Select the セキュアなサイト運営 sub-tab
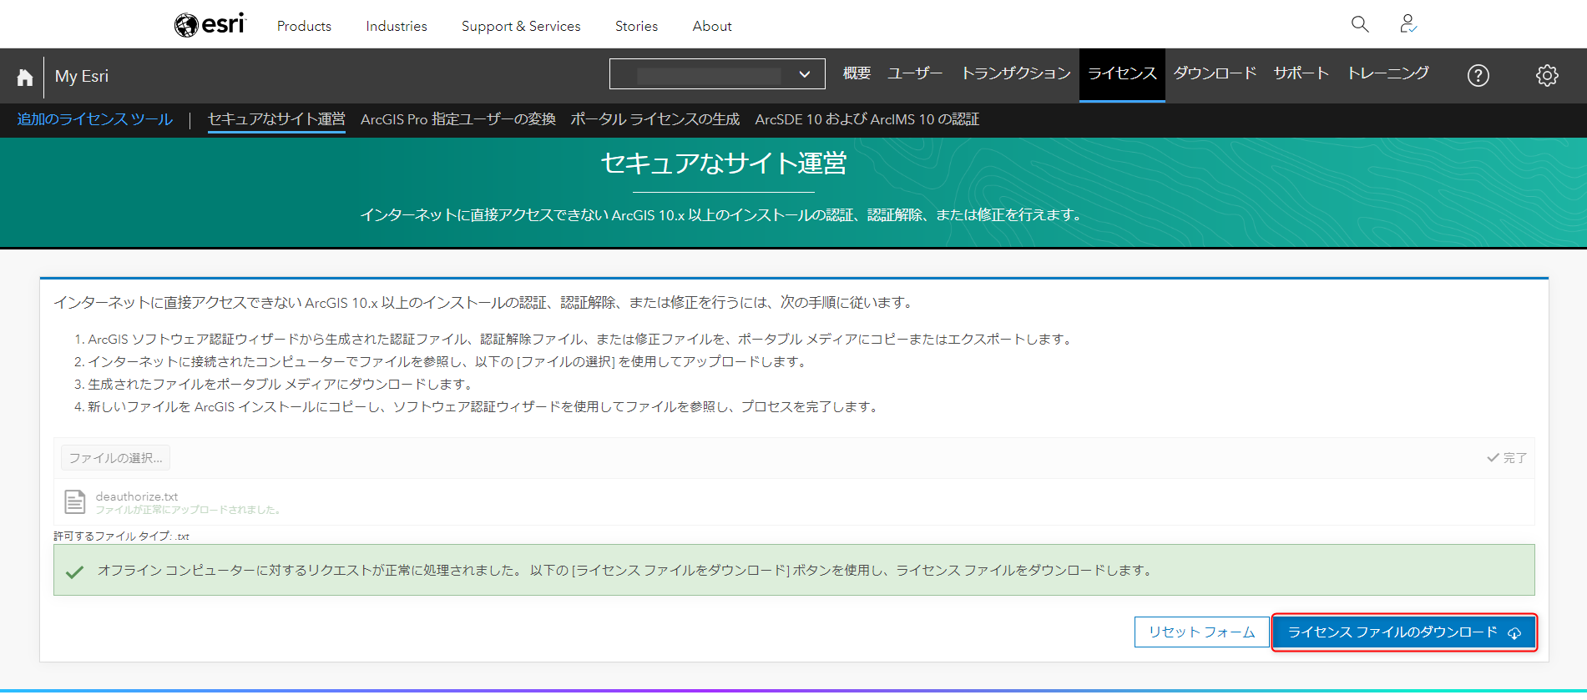This screenshot has width=1587, height=700. 276,119
